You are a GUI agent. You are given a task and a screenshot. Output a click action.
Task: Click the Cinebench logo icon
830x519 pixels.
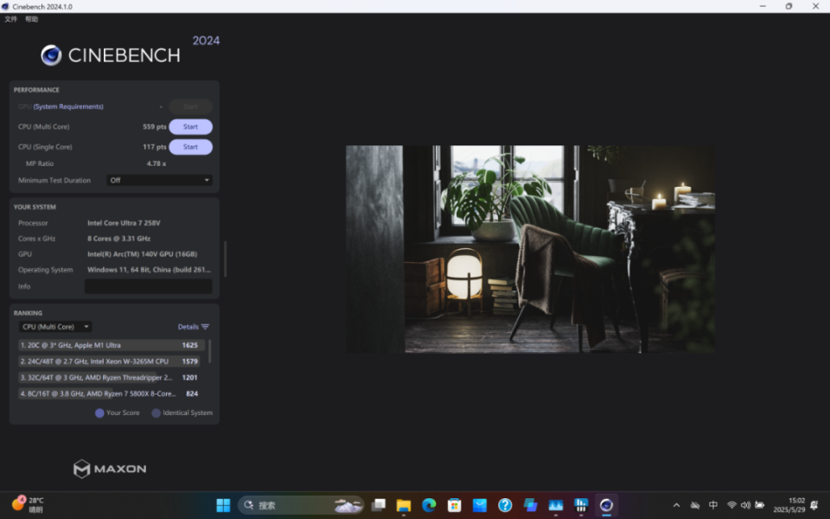[x=51, y=55]
